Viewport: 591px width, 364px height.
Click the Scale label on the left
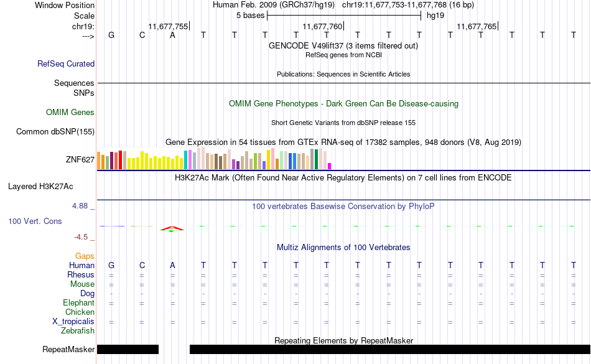84,16
